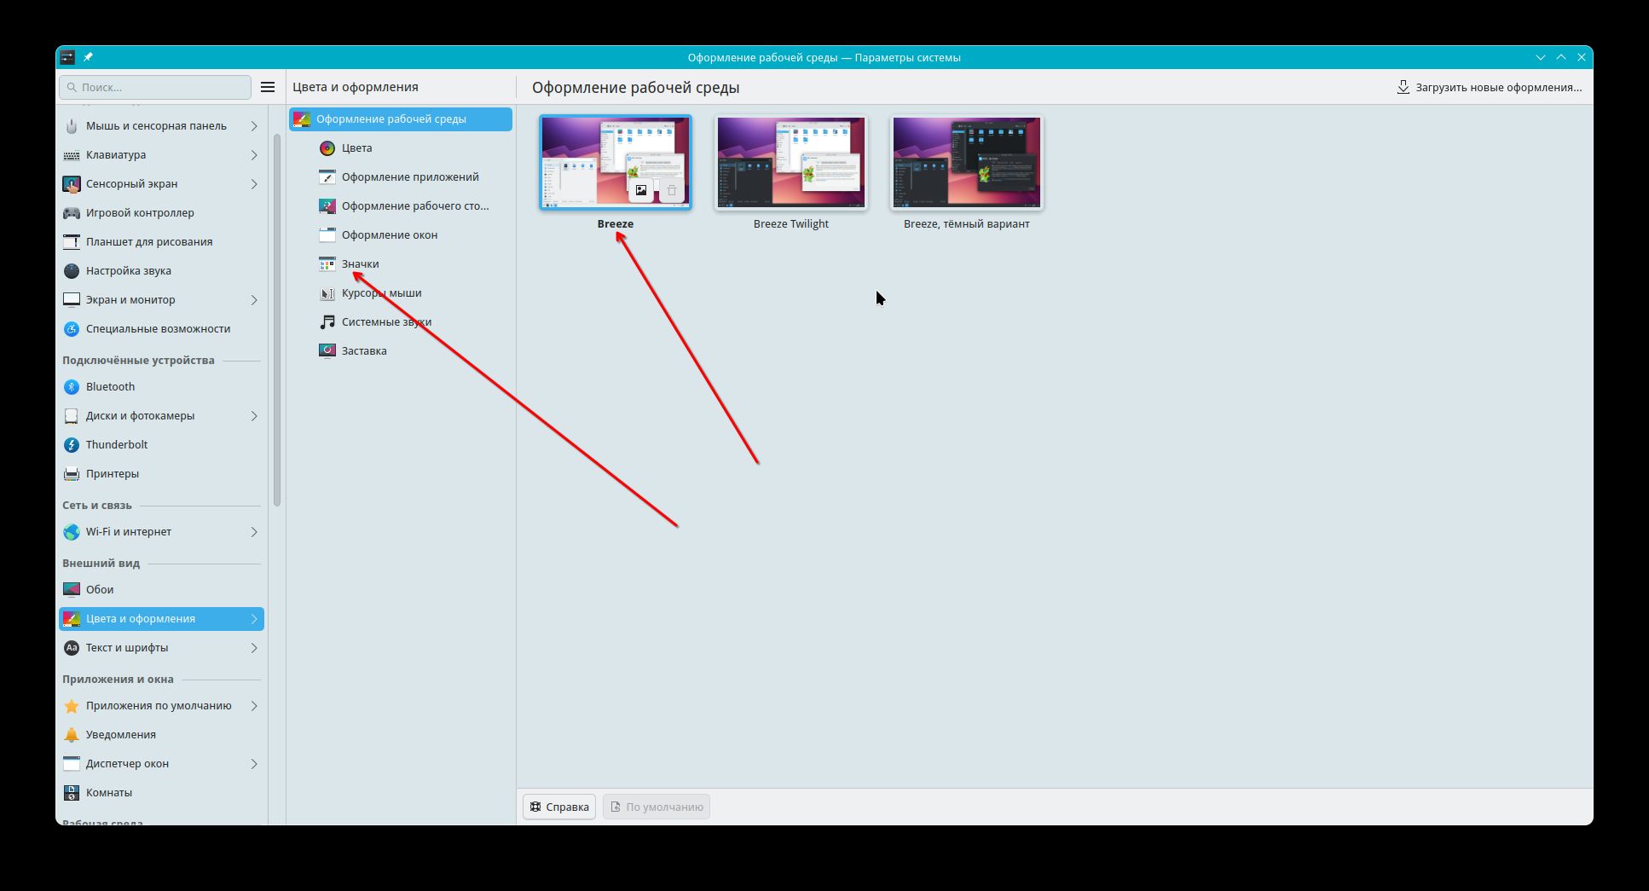The image size is (1649, 891).
Task: Click the Цвета color wheel icon
Action: click(327, 148)
